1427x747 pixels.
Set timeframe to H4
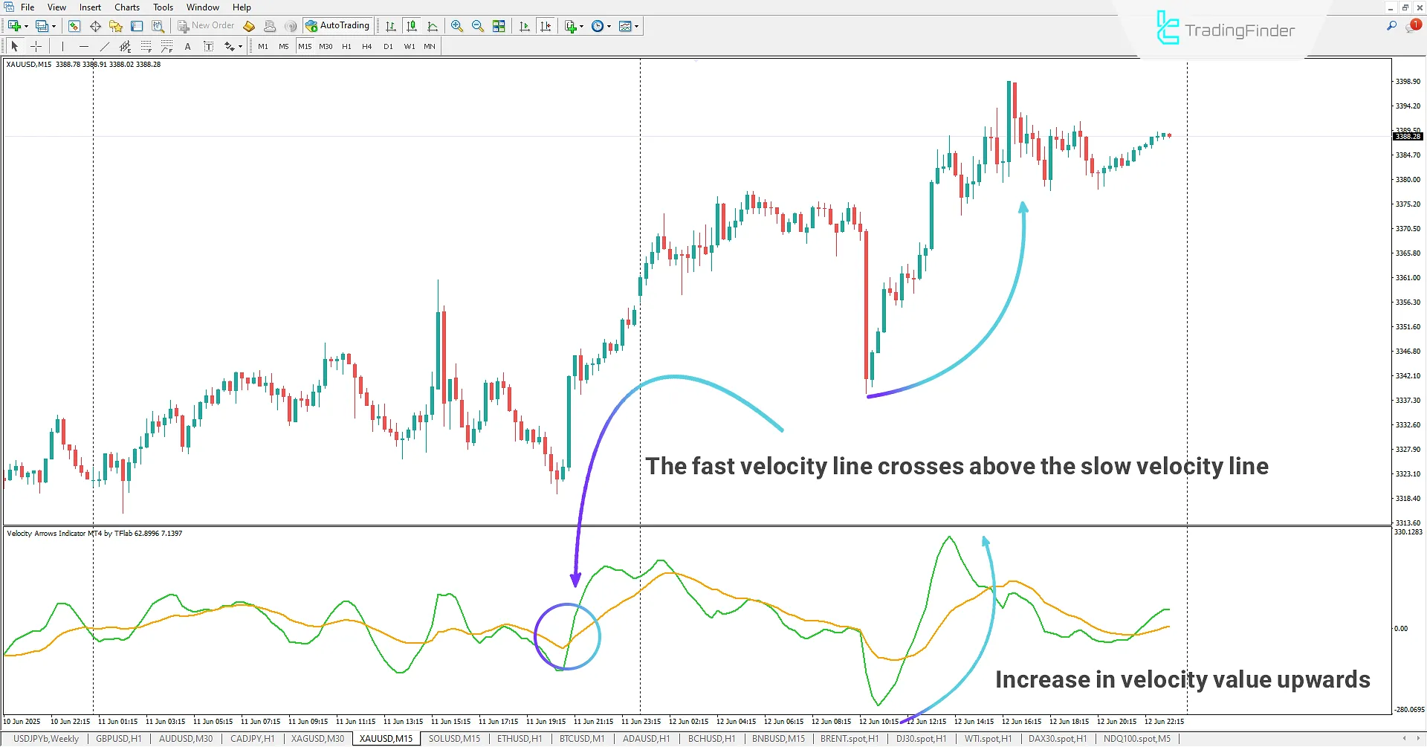tap(366, 46)
